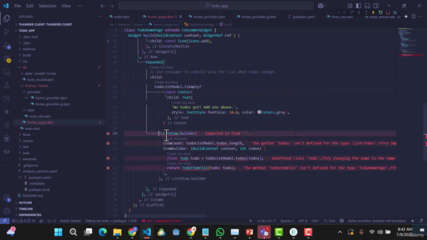The height and width of the screenshot is (240, 427).
Task: Step into in debug toolbar
Action: [359, 13]
